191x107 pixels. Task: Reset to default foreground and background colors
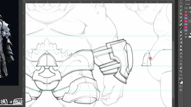(x=180, y=78)
